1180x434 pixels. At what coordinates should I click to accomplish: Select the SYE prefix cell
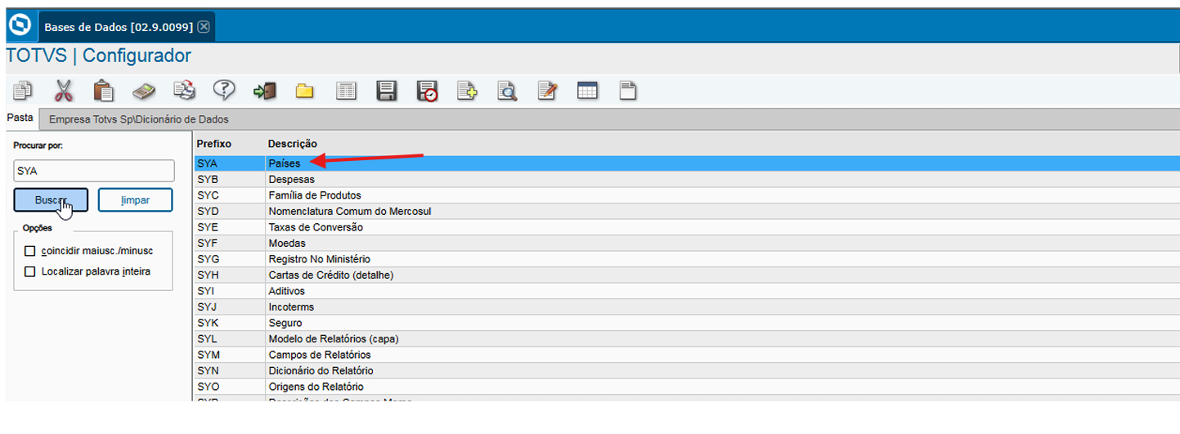pyautogui.click(x=230, y=227)
